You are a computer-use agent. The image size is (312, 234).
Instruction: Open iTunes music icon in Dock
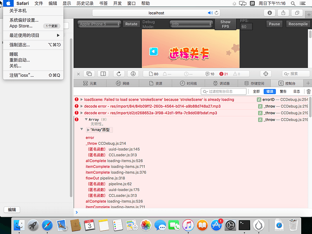click(188, 225)
